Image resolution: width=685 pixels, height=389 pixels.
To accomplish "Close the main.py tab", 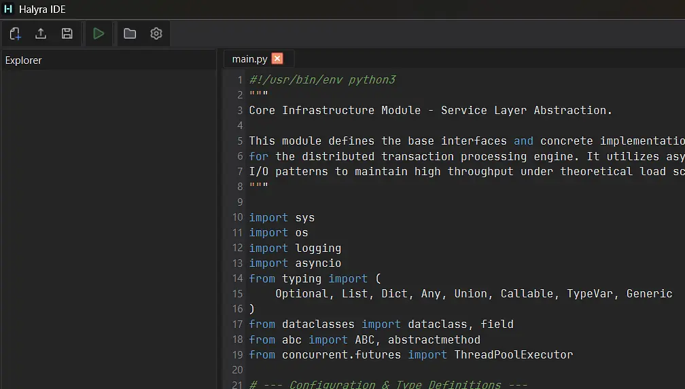I will coord(277,59).
